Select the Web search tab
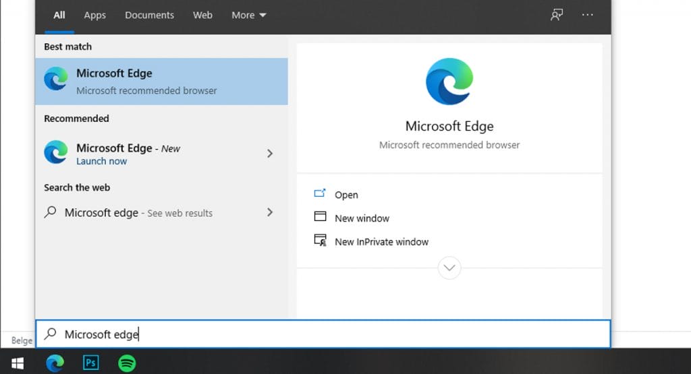Screen dimensions: 691x374 (202, 15)
